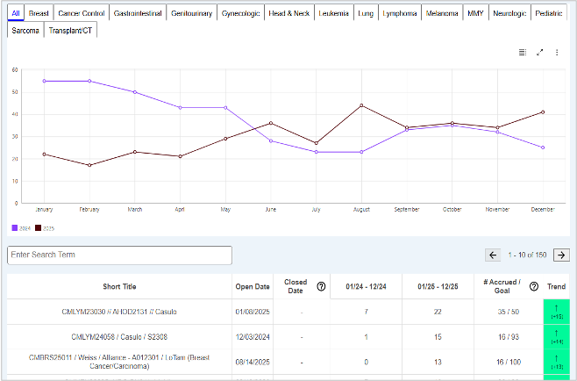The image size is (577, 381).
Task: Sort by Open Date column header
Action: [253, 286]
